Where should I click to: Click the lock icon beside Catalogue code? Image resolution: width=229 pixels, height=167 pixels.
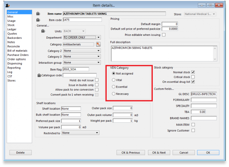tap(39, 75)
